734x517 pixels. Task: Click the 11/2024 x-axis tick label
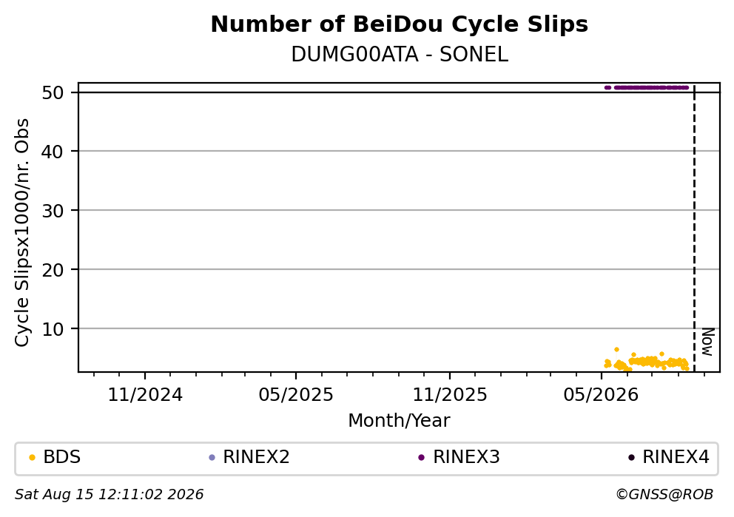(x=145, y=396)
